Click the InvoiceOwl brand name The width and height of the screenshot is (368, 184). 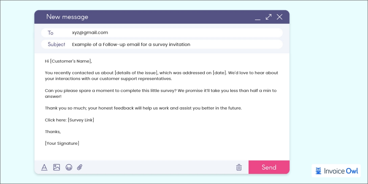[x=340, y=171]
